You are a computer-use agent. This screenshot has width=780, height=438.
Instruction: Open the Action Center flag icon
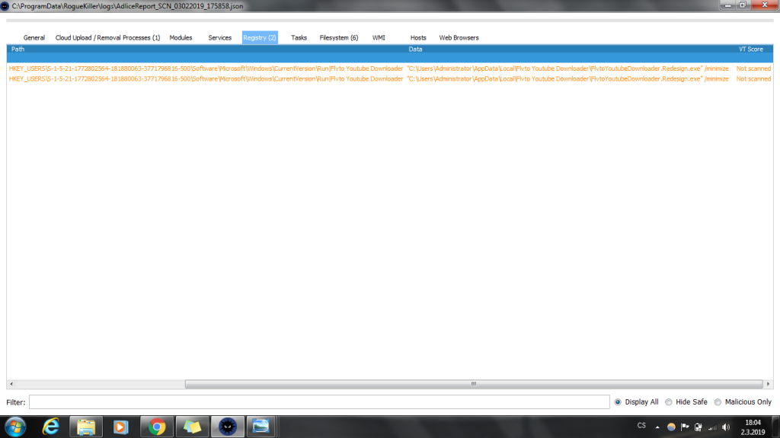coord(685,427)
